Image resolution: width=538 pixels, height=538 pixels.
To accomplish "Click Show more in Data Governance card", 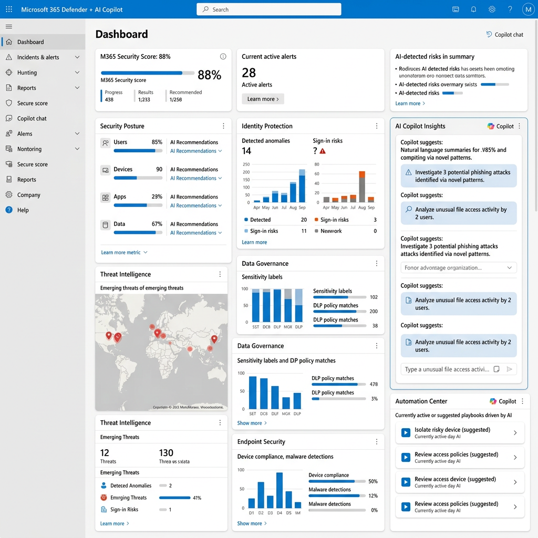I will (x=252, y=423).
